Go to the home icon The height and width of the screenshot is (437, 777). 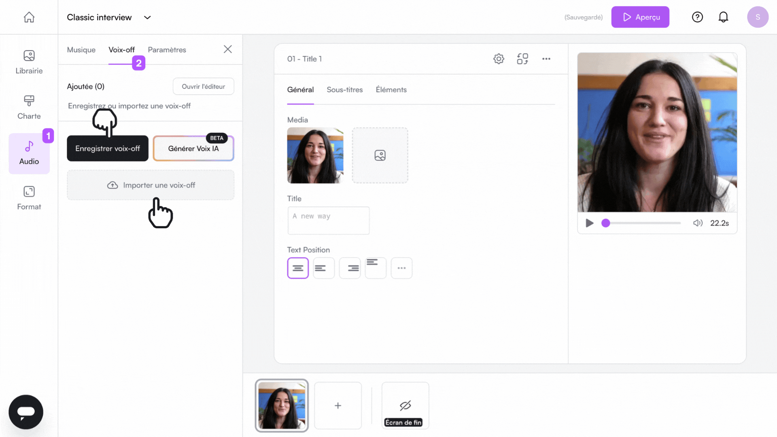29,17
